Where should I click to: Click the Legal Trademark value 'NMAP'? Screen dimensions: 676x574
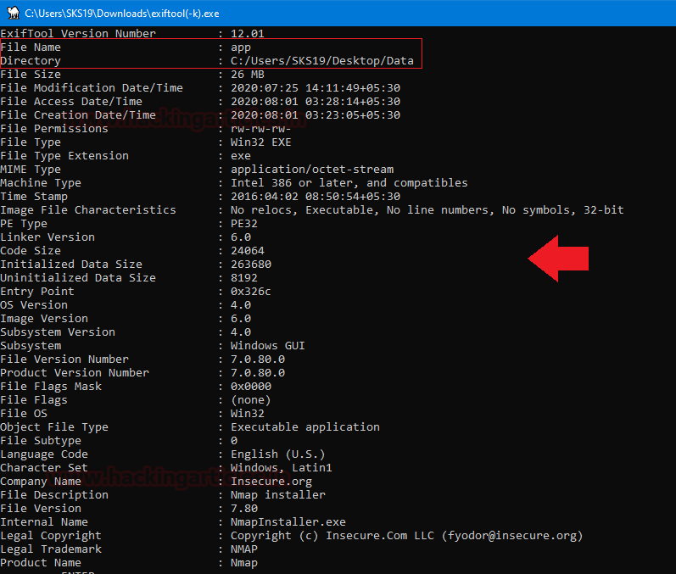click(x=244, y=549)
